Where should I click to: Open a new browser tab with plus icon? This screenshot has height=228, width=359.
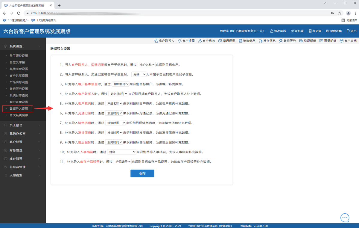[x=59, y=5]
